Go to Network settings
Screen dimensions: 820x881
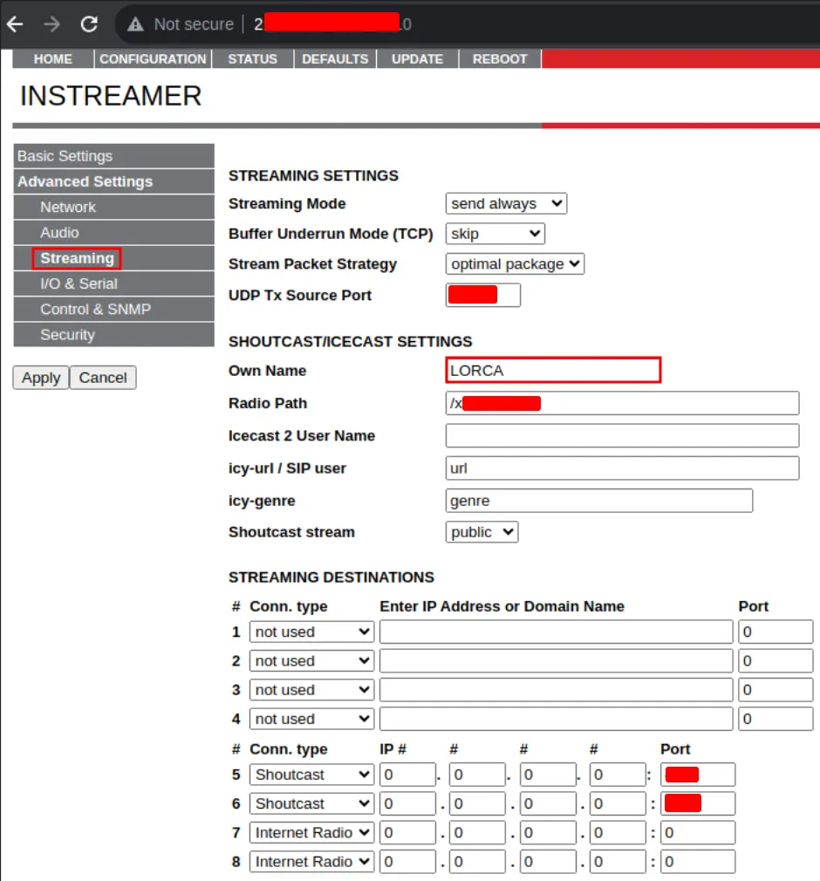114,207
